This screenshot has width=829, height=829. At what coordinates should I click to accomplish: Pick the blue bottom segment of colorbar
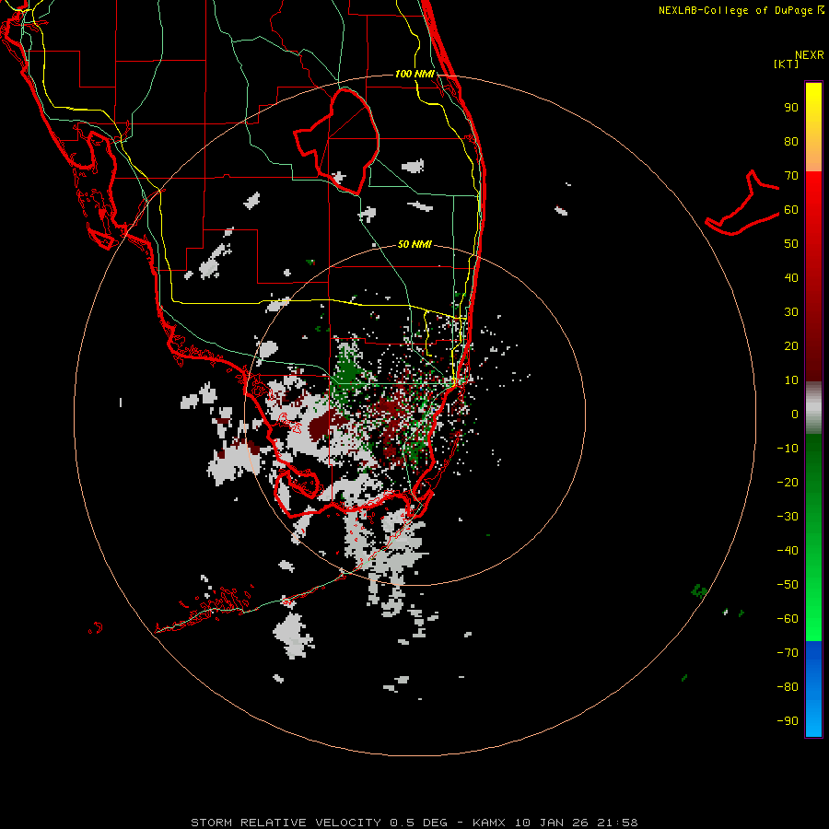(813, 689)
